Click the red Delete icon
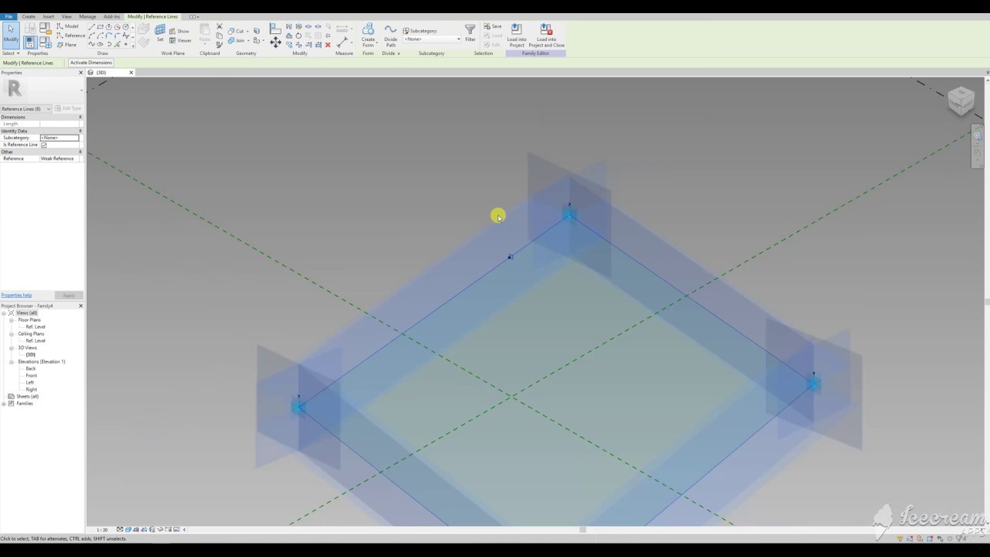Screen dimensions: 990x557 (x=328, y=45)
